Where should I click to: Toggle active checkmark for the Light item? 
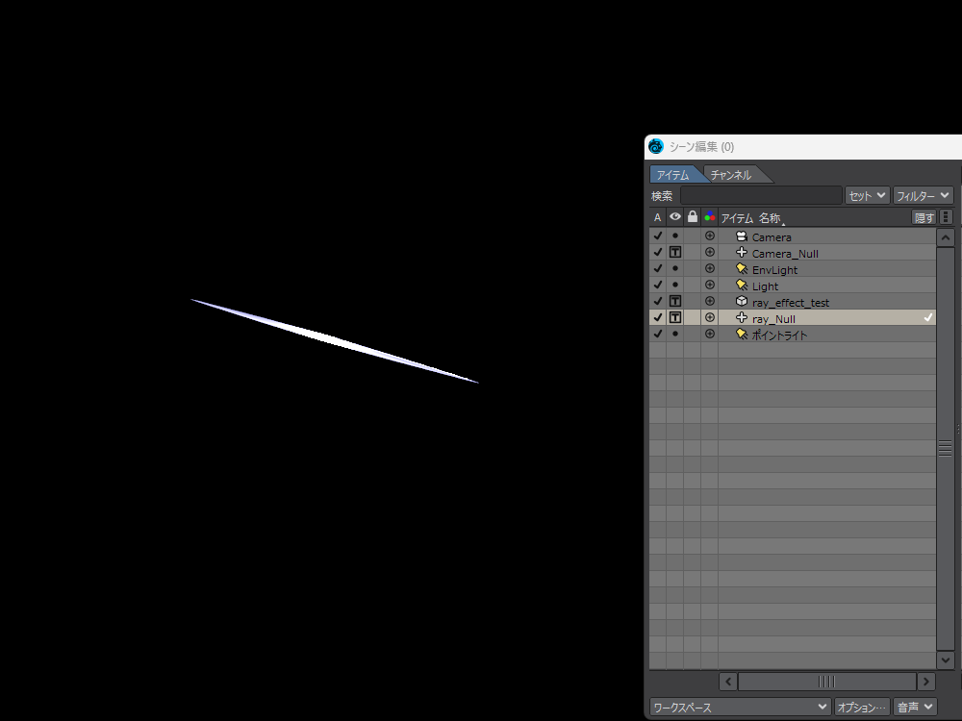(x=658, y=286)
